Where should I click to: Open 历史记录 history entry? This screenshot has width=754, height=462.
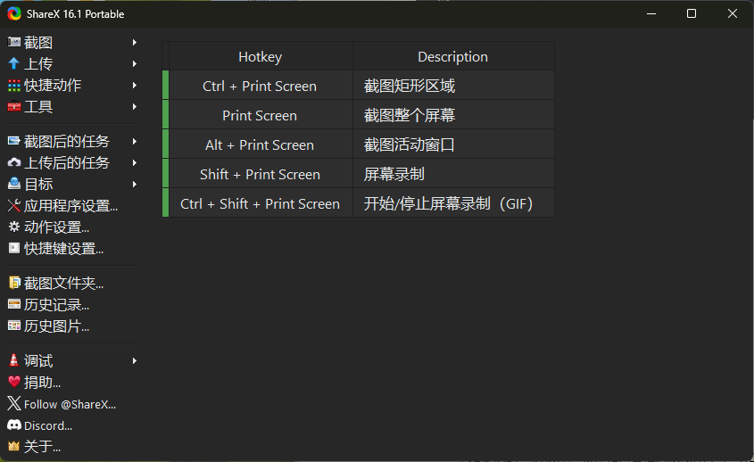pyautogui.click(x=56, y=305)
